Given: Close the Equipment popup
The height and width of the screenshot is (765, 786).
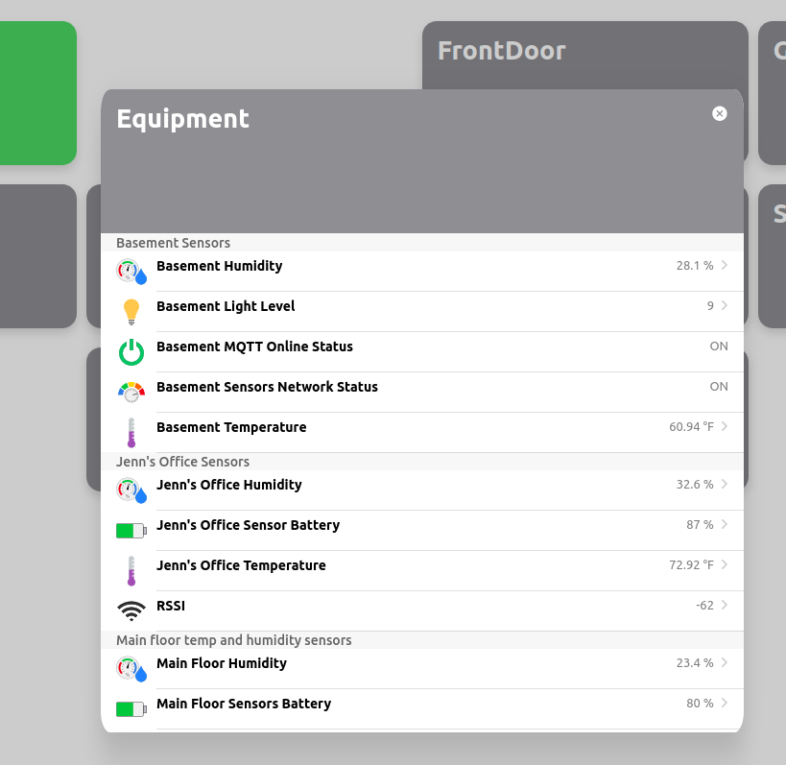Looking at the screenshot, I should (720, 114).
